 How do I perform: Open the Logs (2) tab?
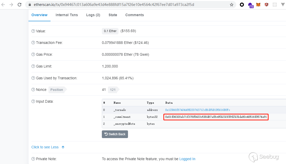tap(93, 15)
